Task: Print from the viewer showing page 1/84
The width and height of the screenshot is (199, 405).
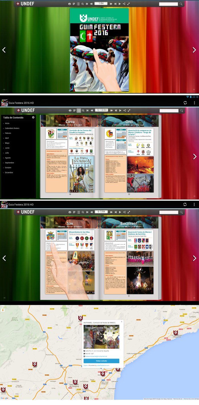Action: 70,4
